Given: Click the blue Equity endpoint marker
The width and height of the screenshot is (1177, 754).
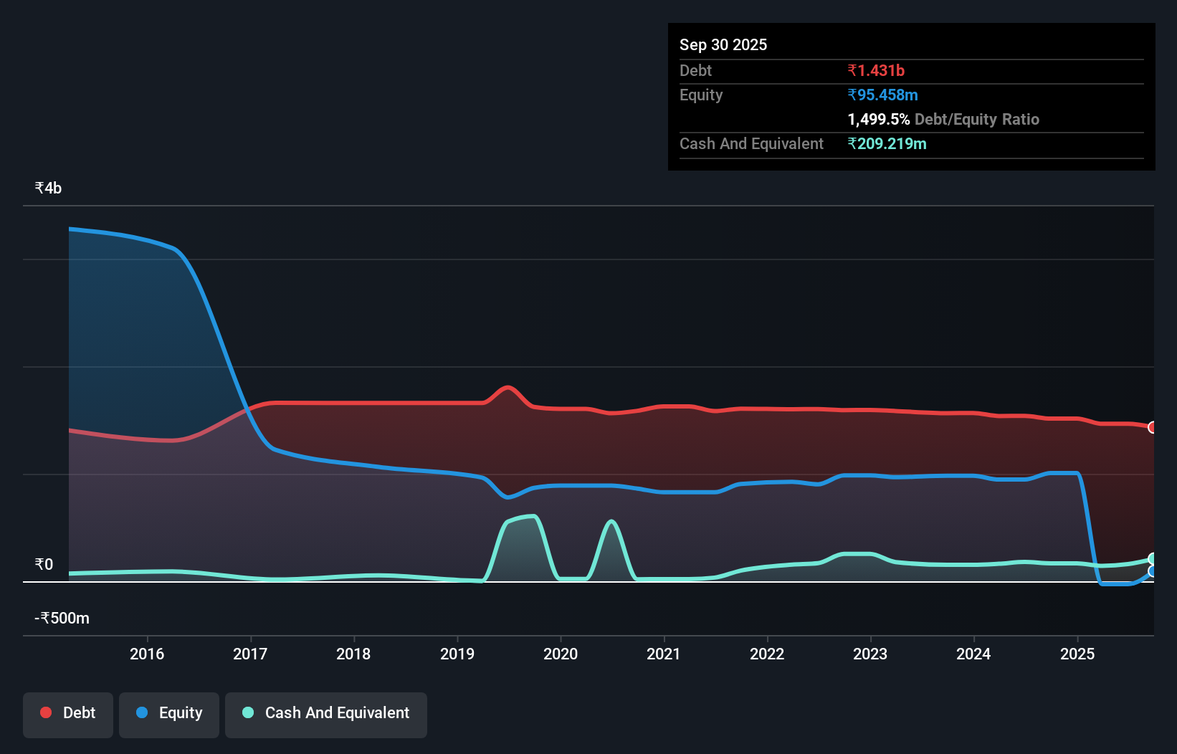Looking at the screenshot, I should coord(1153,571).
